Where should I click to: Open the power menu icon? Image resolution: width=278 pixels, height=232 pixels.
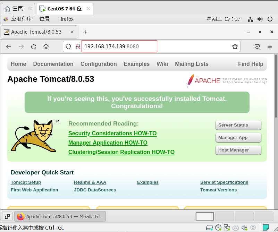click(270, 19)
